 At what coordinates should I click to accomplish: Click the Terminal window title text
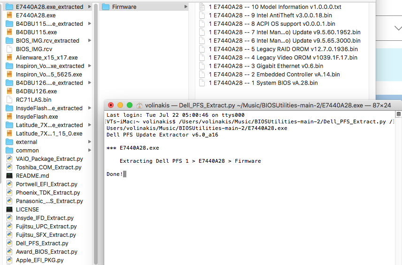[268, 106]
